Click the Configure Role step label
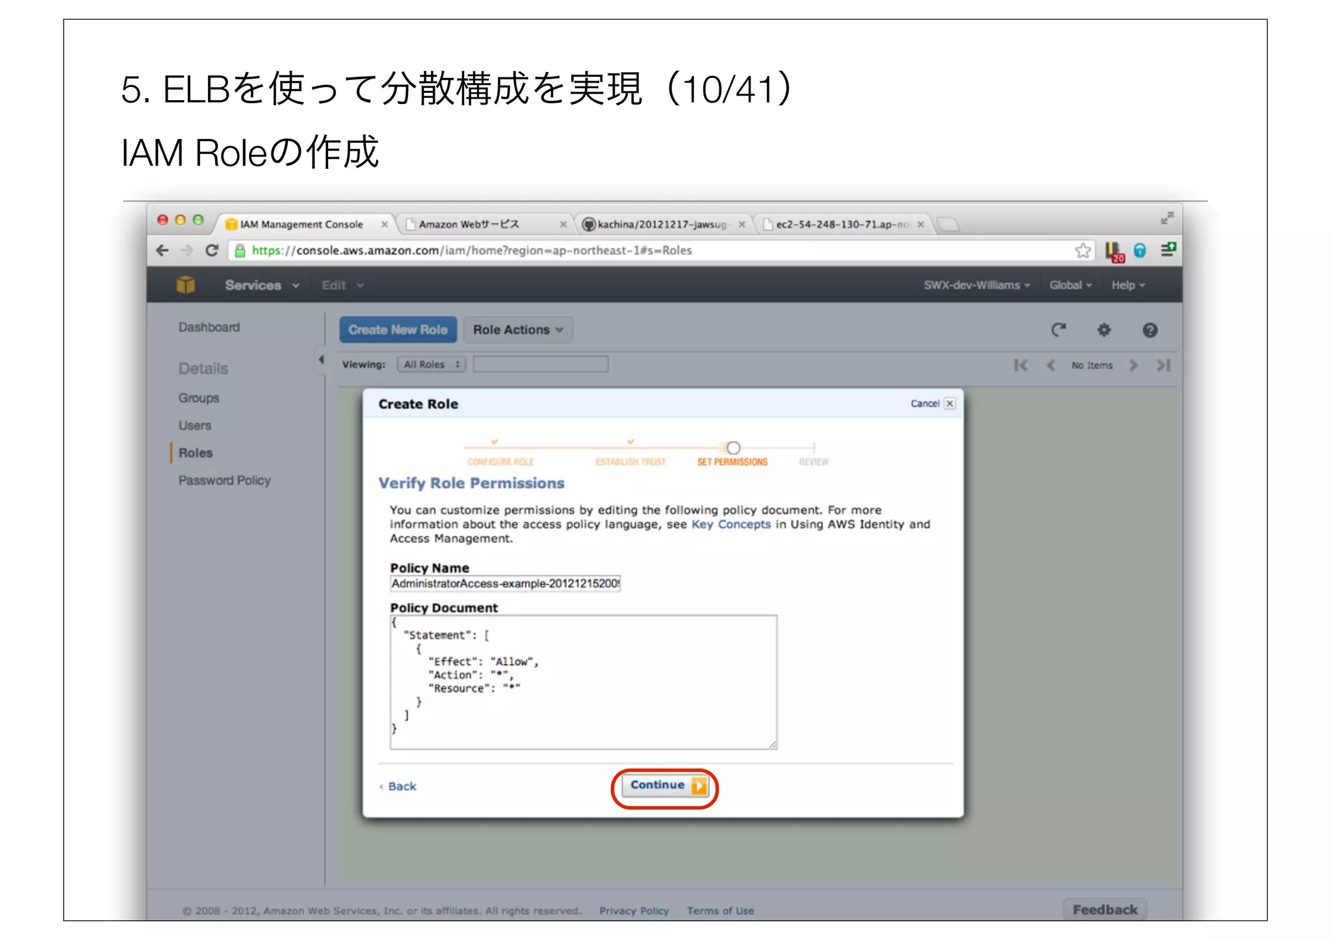The width and height of the screenshot is (1331, 940). (500, 462)
